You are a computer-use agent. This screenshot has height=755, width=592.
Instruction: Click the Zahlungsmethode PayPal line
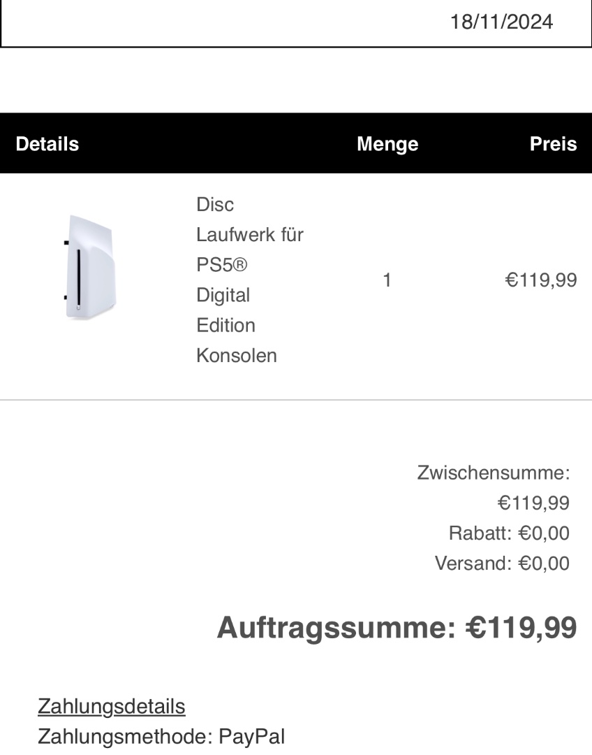[161, 736]
